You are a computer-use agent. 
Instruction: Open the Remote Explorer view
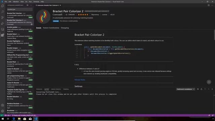(2, 29)
